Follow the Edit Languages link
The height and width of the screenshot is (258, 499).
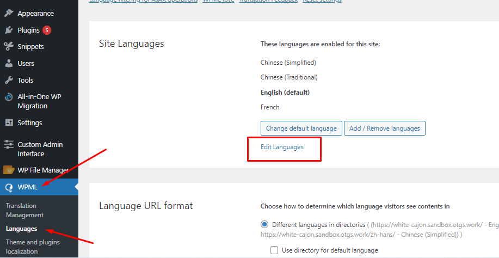282,147
